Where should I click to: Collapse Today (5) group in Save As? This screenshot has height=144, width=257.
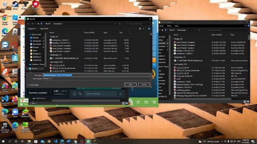pos(54,36)
